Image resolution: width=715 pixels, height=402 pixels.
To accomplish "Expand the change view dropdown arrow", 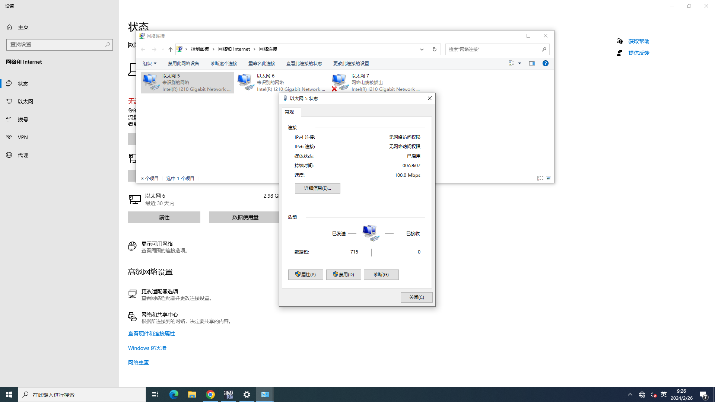I will [x=519, y=63].
